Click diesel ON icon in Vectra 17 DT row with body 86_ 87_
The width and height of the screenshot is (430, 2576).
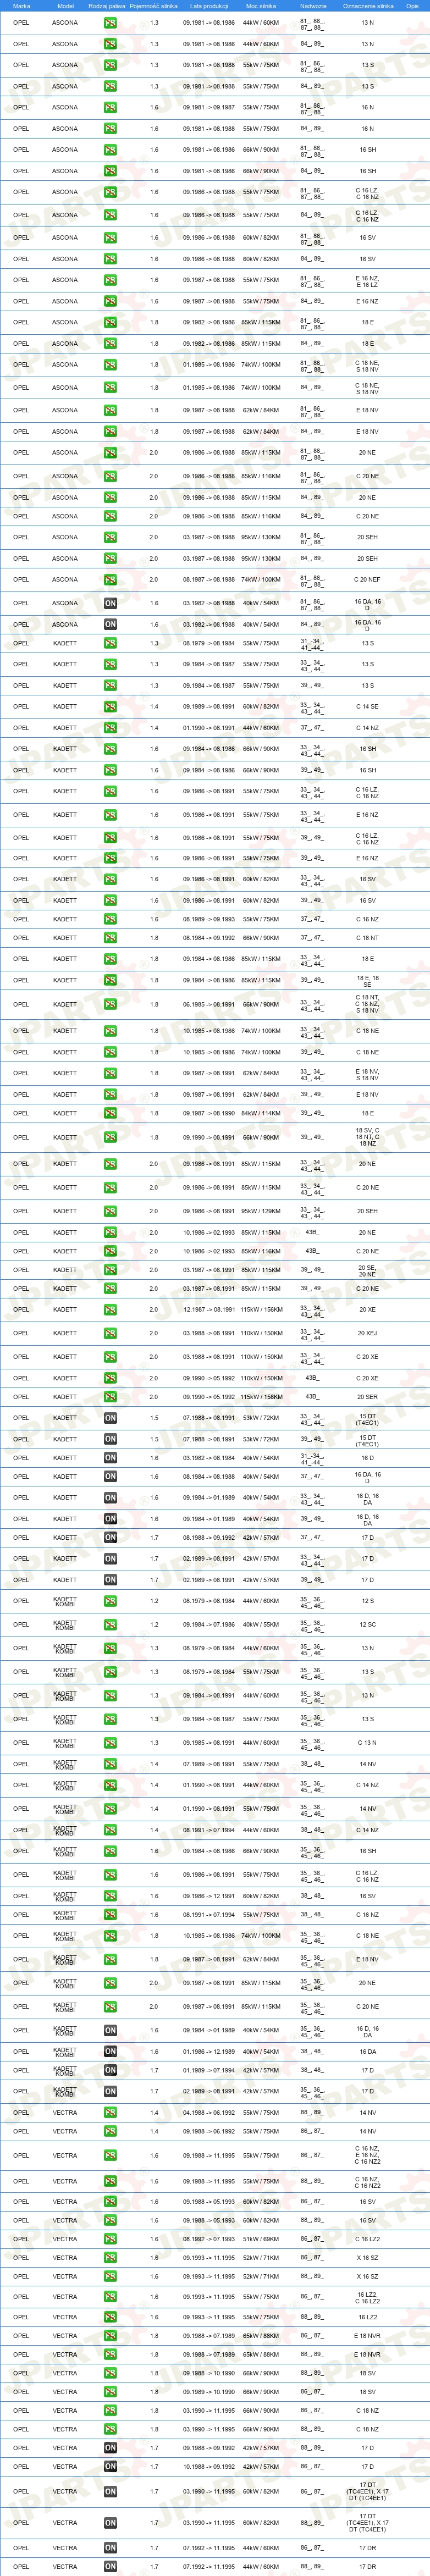coord(110,2492)
